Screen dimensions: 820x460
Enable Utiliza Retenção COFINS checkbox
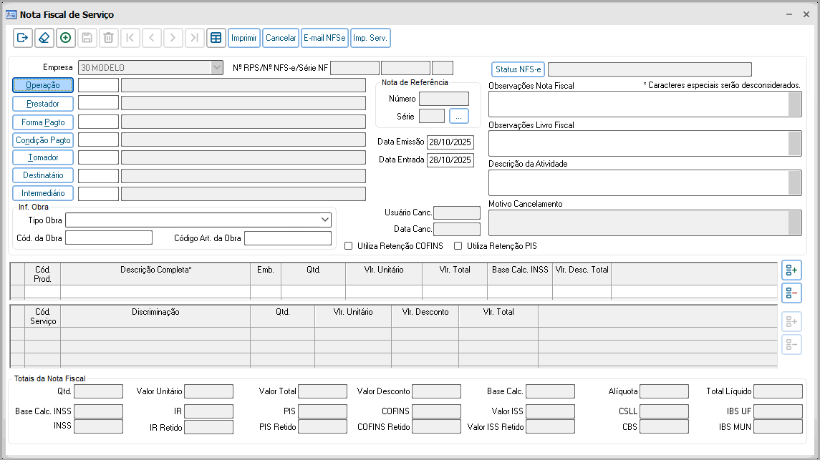pyautogui.click(x=349, y=246)
